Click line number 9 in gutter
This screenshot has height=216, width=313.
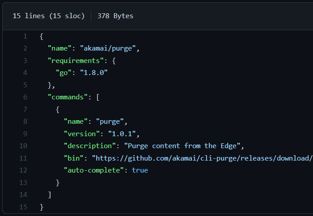(x=25, y=134)
